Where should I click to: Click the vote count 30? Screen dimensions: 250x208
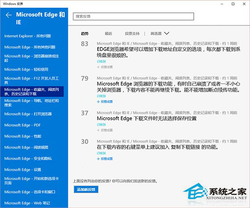pos(85,142)
